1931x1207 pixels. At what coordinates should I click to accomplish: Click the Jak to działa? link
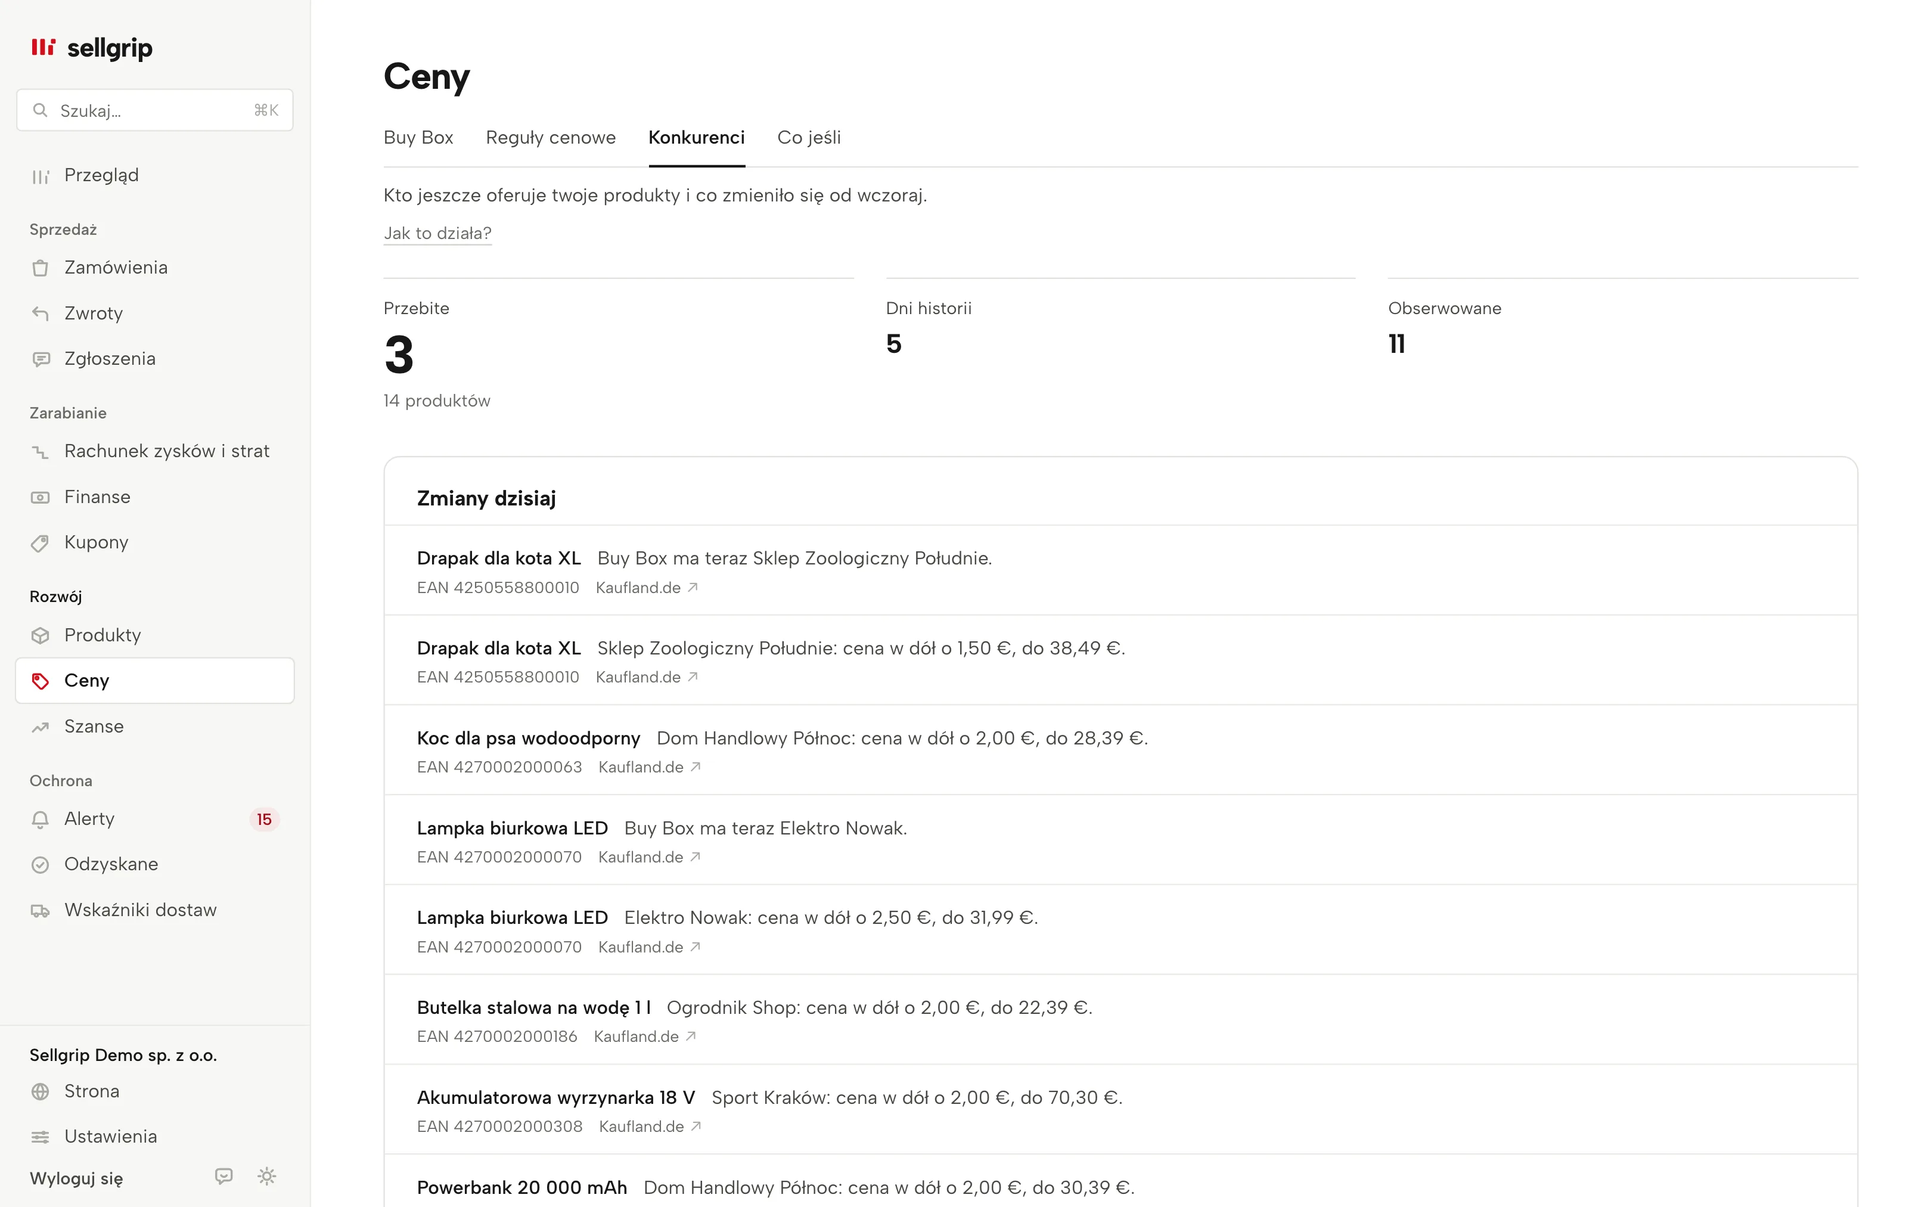coord(437,233)
